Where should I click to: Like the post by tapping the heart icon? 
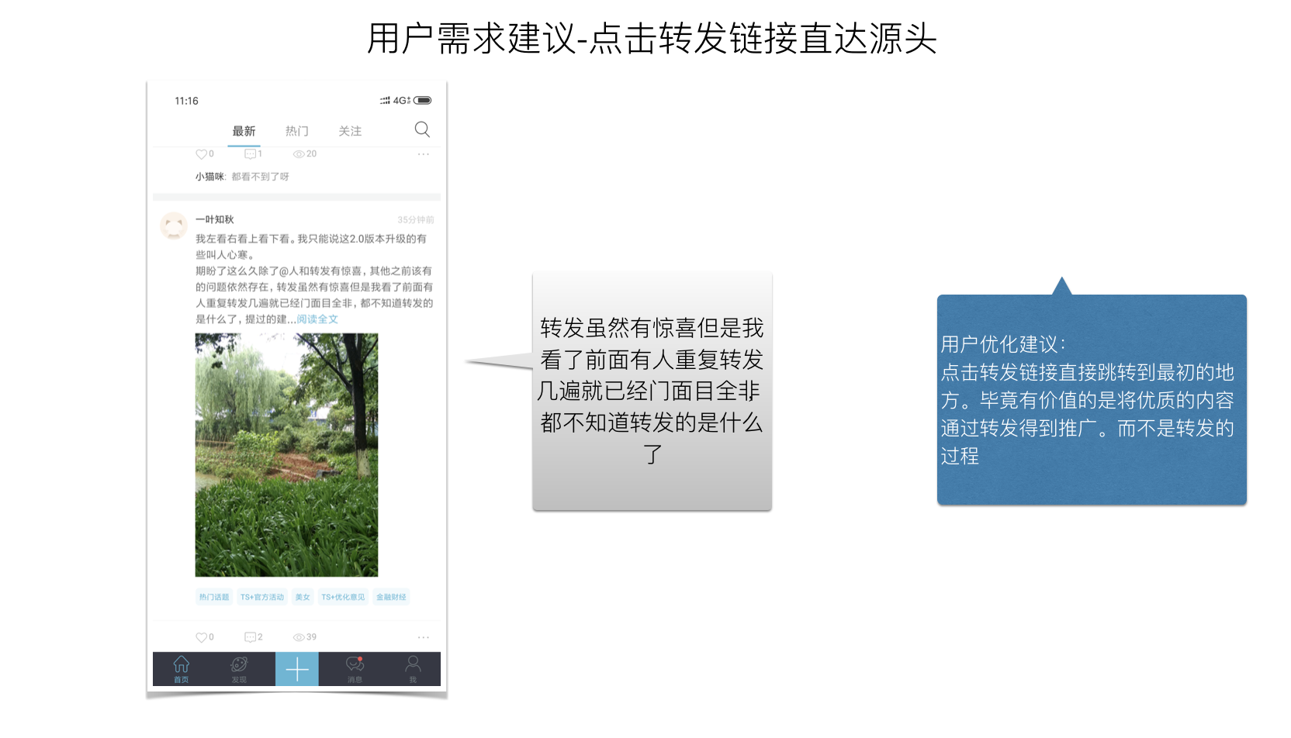point(201,636)
